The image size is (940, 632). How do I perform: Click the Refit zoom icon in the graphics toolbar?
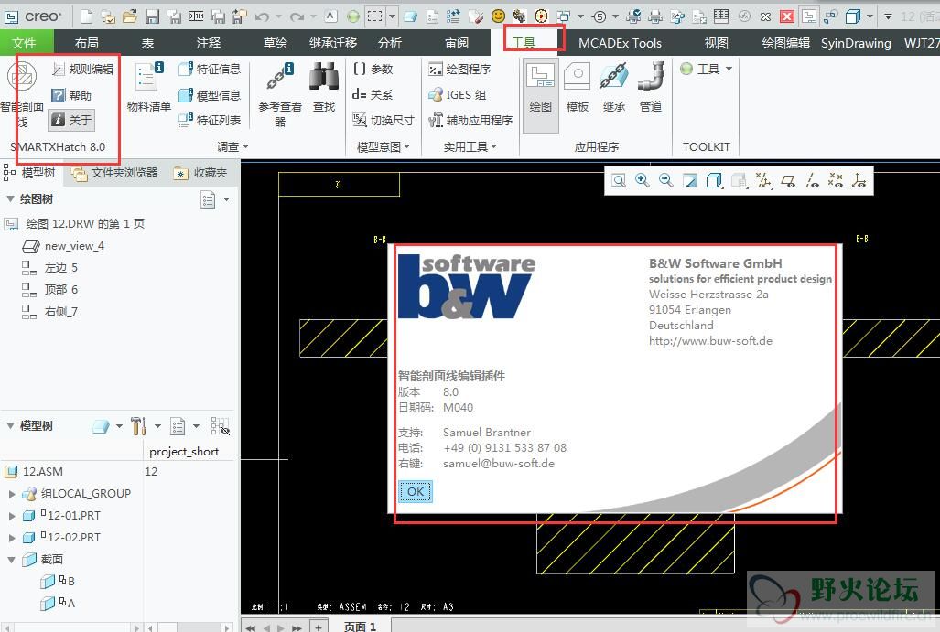click(x=619, y=181)
